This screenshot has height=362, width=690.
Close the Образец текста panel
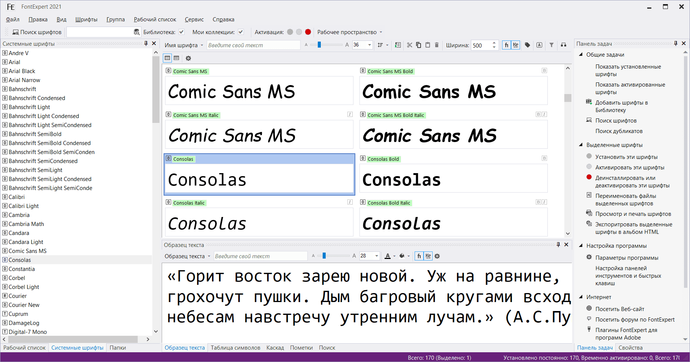pyautogui.click(x=566, y=245)
